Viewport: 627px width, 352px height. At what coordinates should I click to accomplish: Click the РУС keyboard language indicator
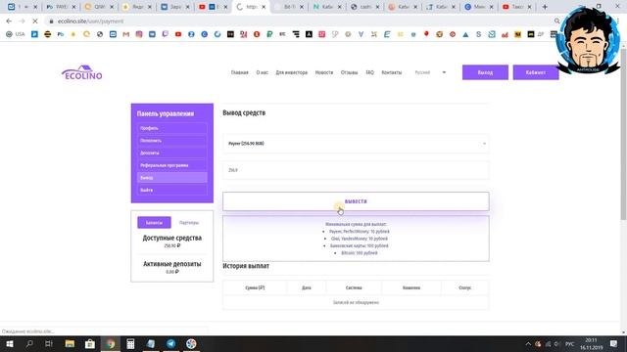tap(570, 343)
